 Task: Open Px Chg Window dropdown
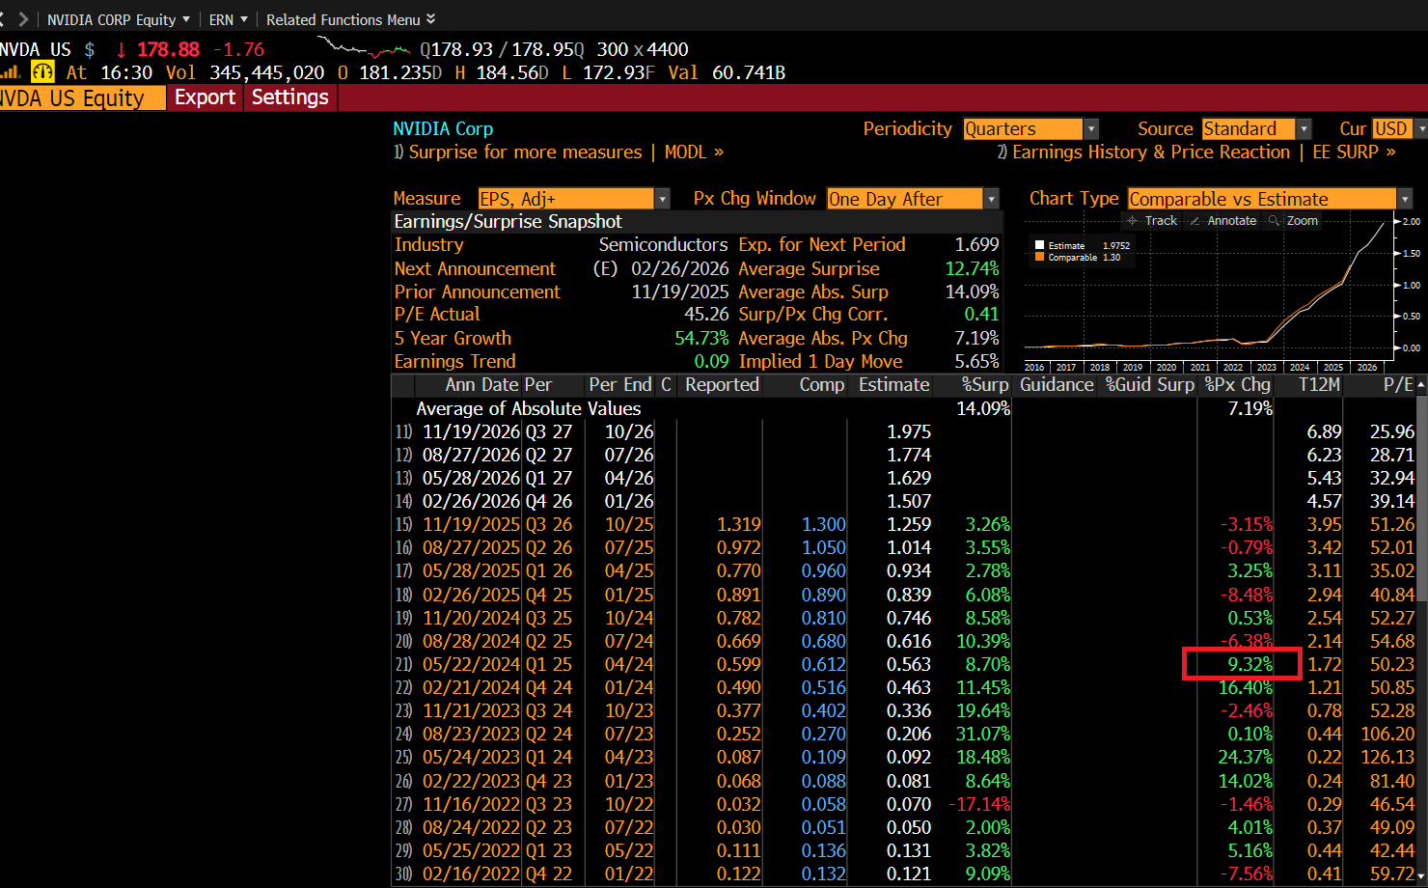coord(991,199)
